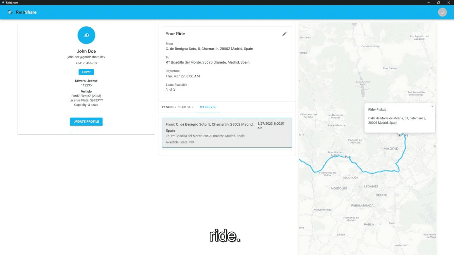Click the Rider Pickup address in the popup
This screenshot has height=255, width=454.
397,120
